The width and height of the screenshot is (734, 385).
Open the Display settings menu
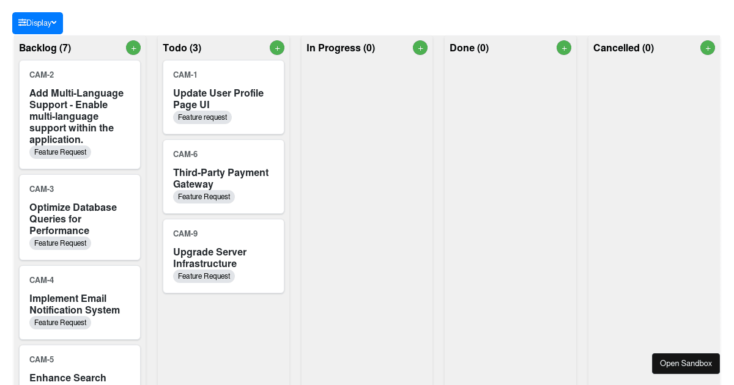(x=37, y=23)
